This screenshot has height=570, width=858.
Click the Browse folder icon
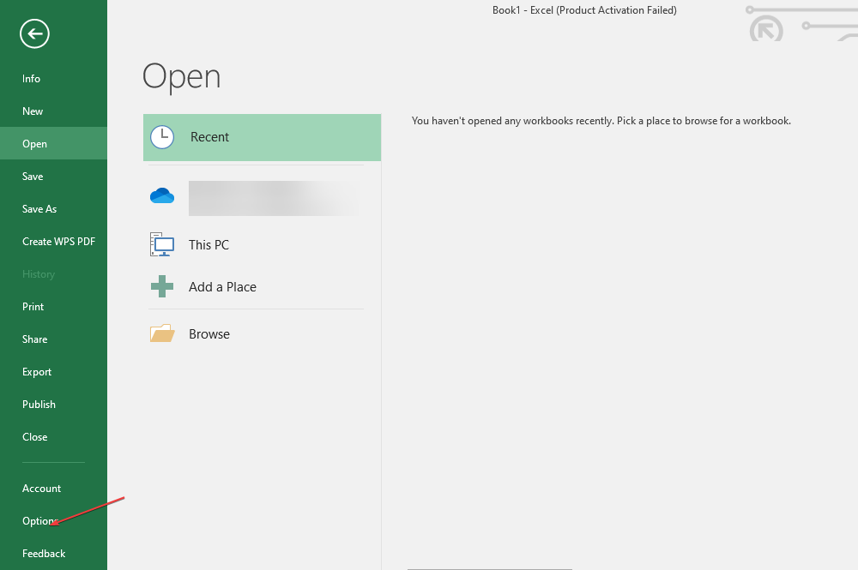(162, 333)
